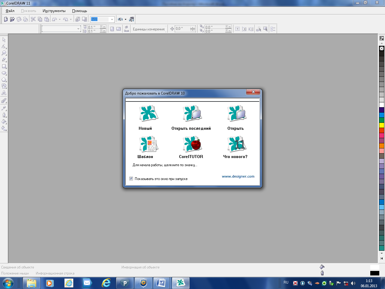Click the Save diskette toolbar icon
Viewport: 385px width, 289px height.
[x=19, y=19]
